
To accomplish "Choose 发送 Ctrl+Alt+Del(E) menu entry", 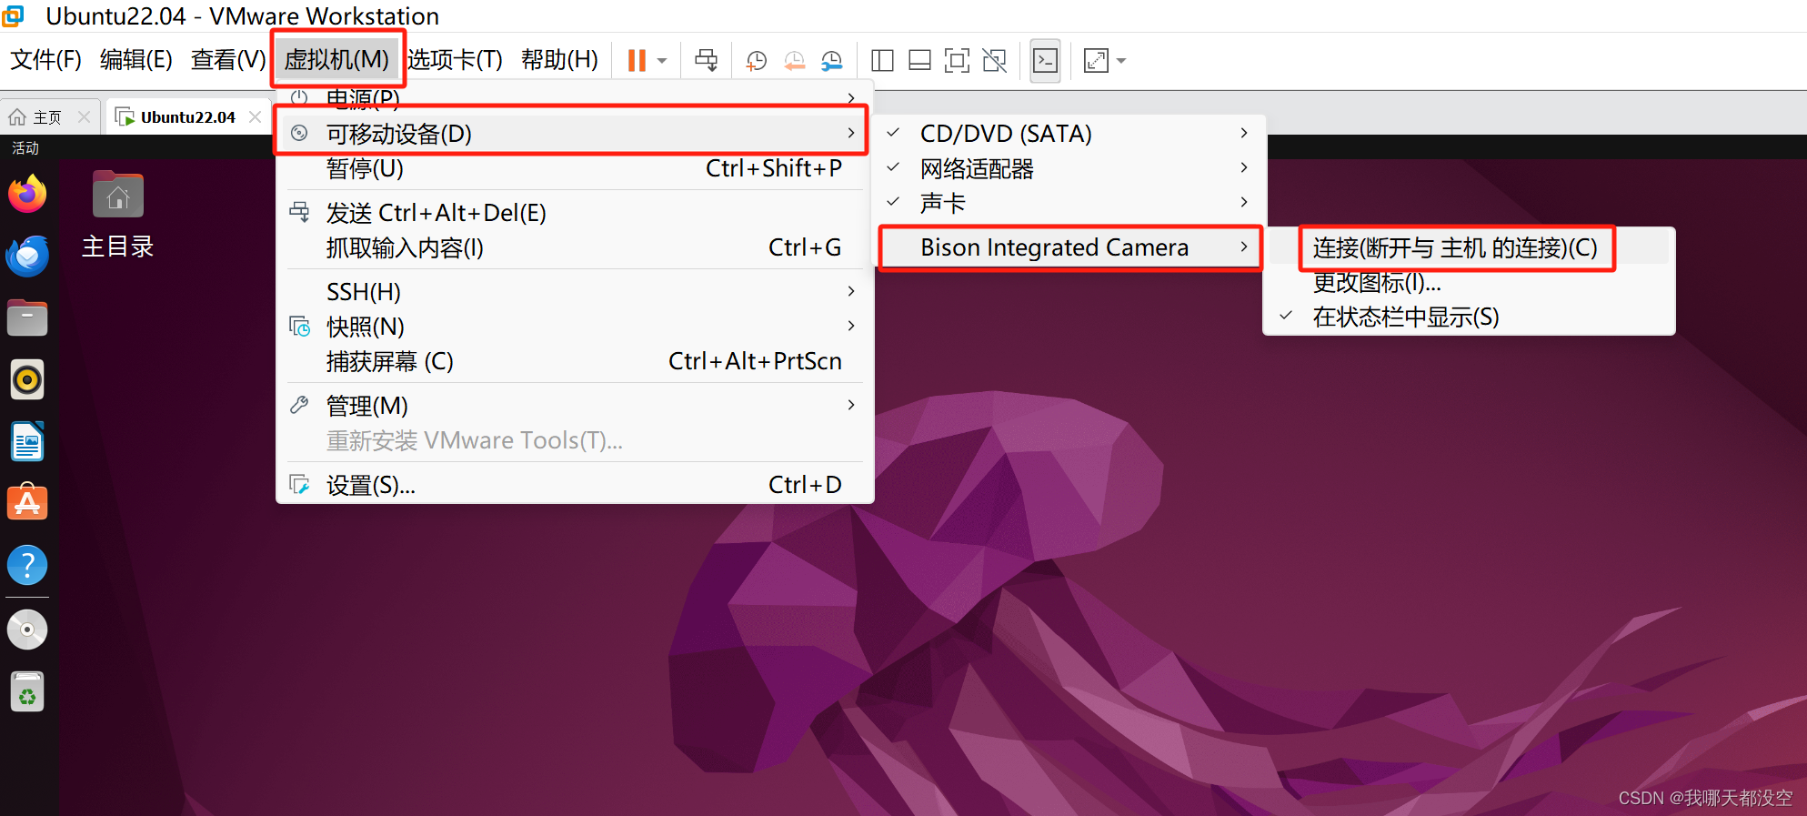I will click(573, 213).
